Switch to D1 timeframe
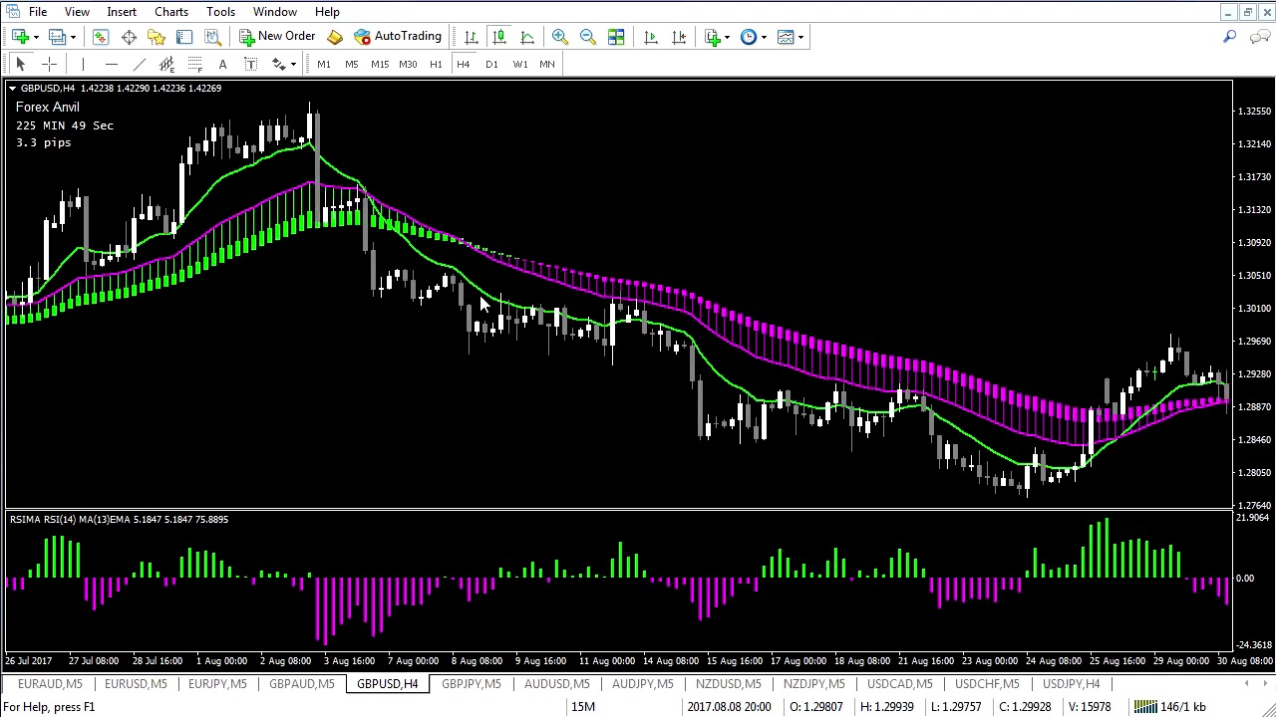1276x717 pixels. coord(491,65)
